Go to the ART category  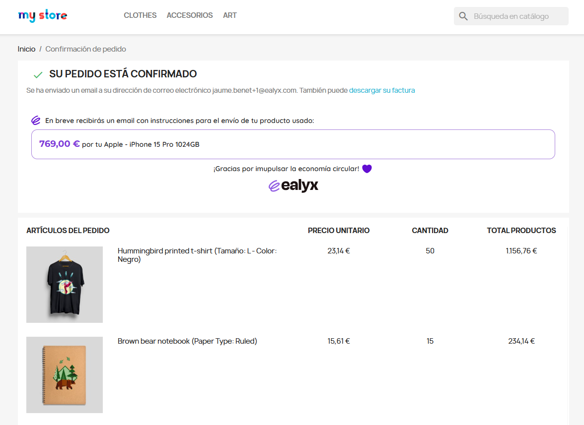pyautogui.click(x=230, y=15)
